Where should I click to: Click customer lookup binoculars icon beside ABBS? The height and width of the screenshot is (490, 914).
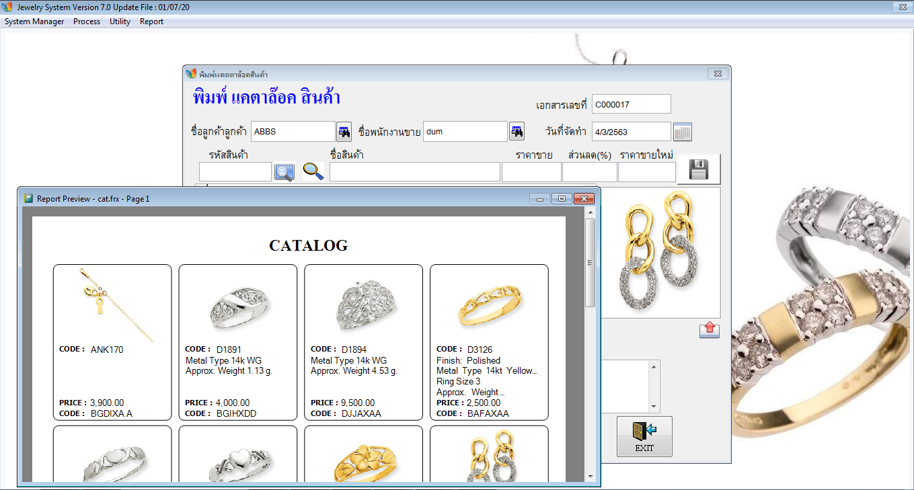point(344,132)
